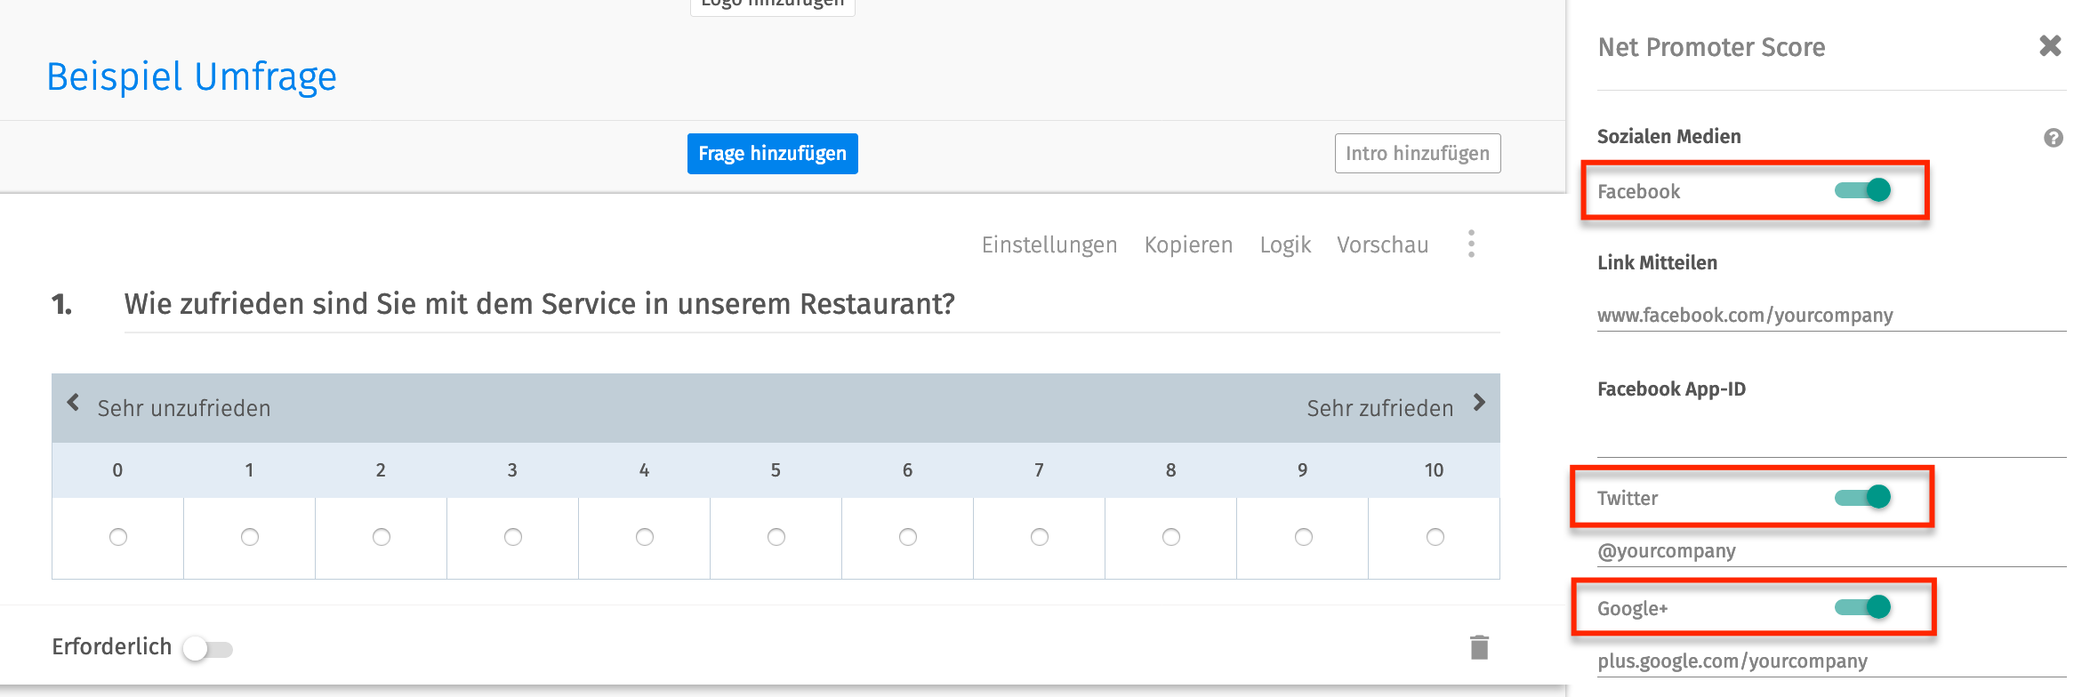Choose rating 10 radio button
Screen dimensions: 2090x697
click(x=1435, y=537)
